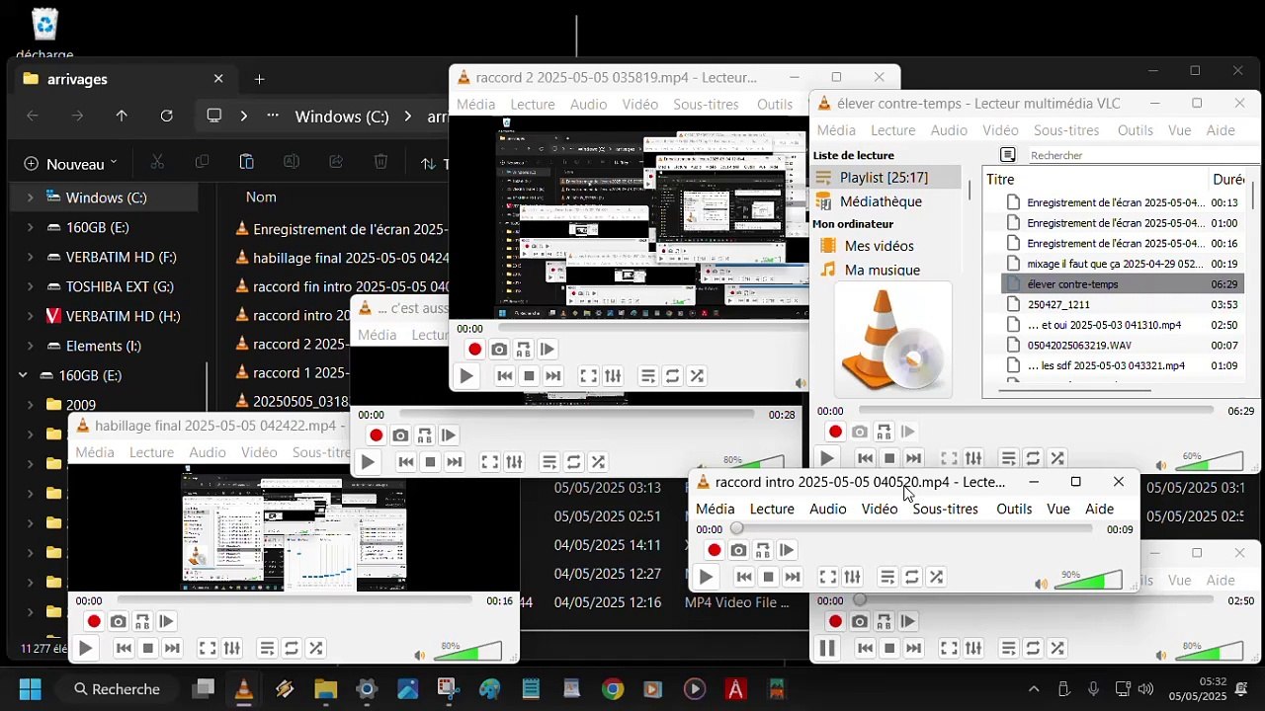Play the video in élever contre-temps window
The image size is (1265, 711).
tap(827, 458)
